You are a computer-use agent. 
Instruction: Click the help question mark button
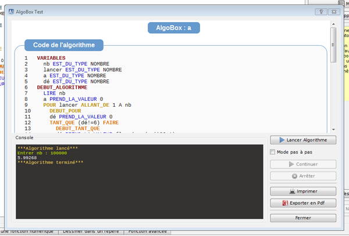coord(321,12)
